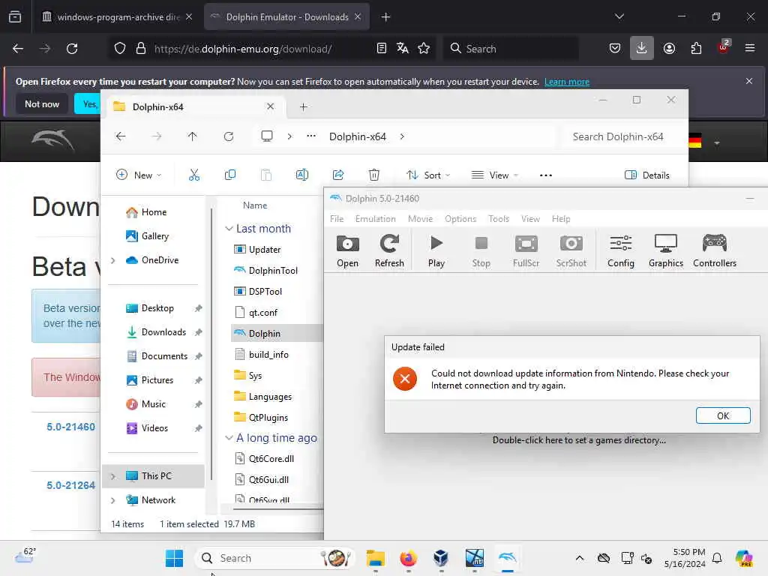Refresh the Dolphin game list

389,250
